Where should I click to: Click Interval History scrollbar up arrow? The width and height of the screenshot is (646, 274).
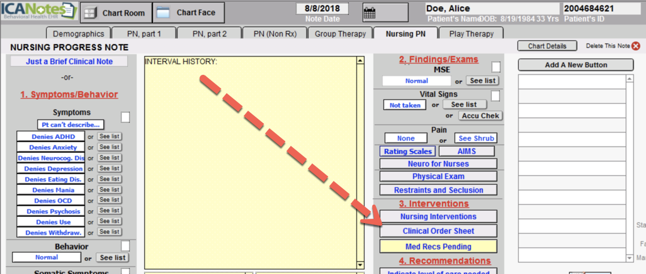point(360,60)
